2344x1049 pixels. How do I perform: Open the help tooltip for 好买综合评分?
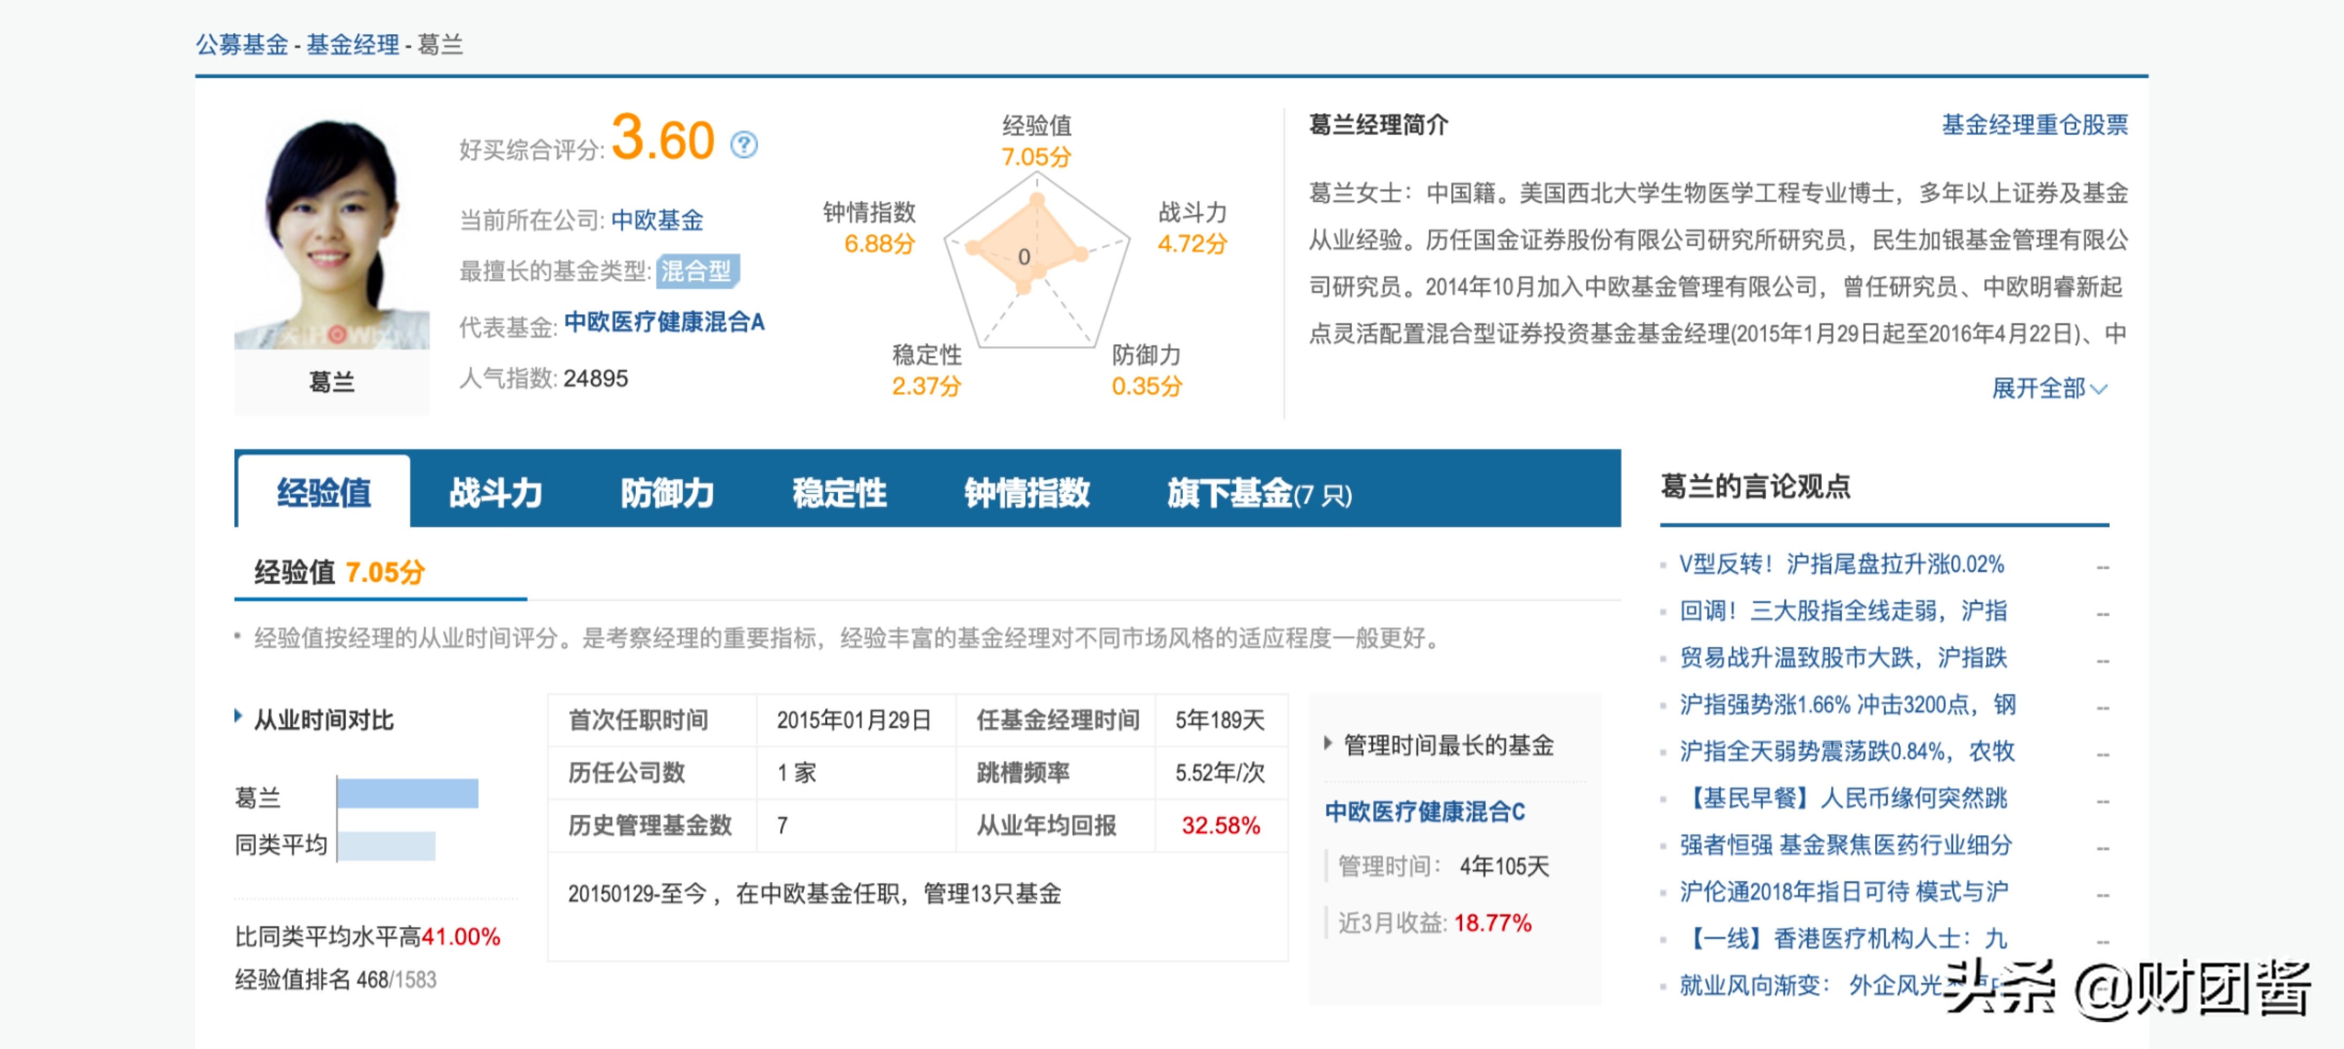coord(744,144)
